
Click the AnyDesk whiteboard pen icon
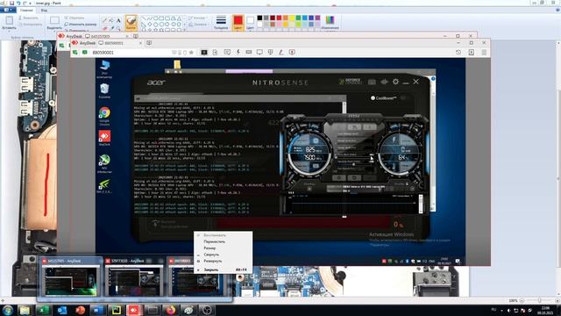(281, 53)
